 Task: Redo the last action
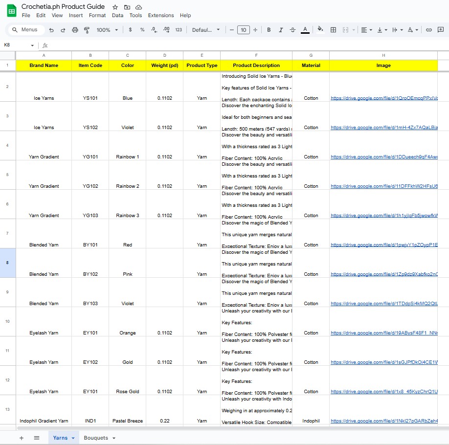[x=63, y=30]
